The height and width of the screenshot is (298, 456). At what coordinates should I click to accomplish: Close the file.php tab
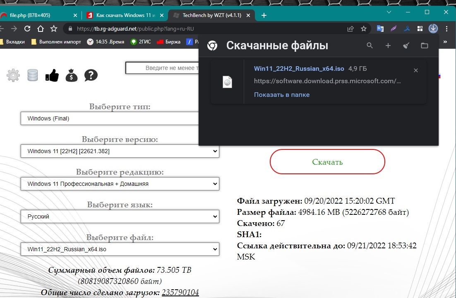click(x=75, y=15)
